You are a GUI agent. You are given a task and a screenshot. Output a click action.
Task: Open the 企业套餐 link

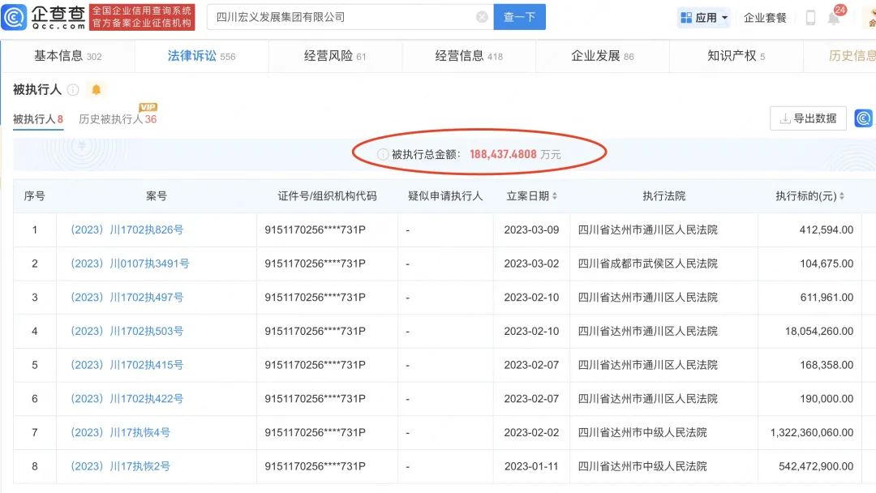pos(765,18)
